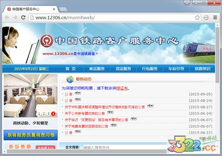Select slideshow image number 4
The image size is (222, 156).
pos(53,114)
